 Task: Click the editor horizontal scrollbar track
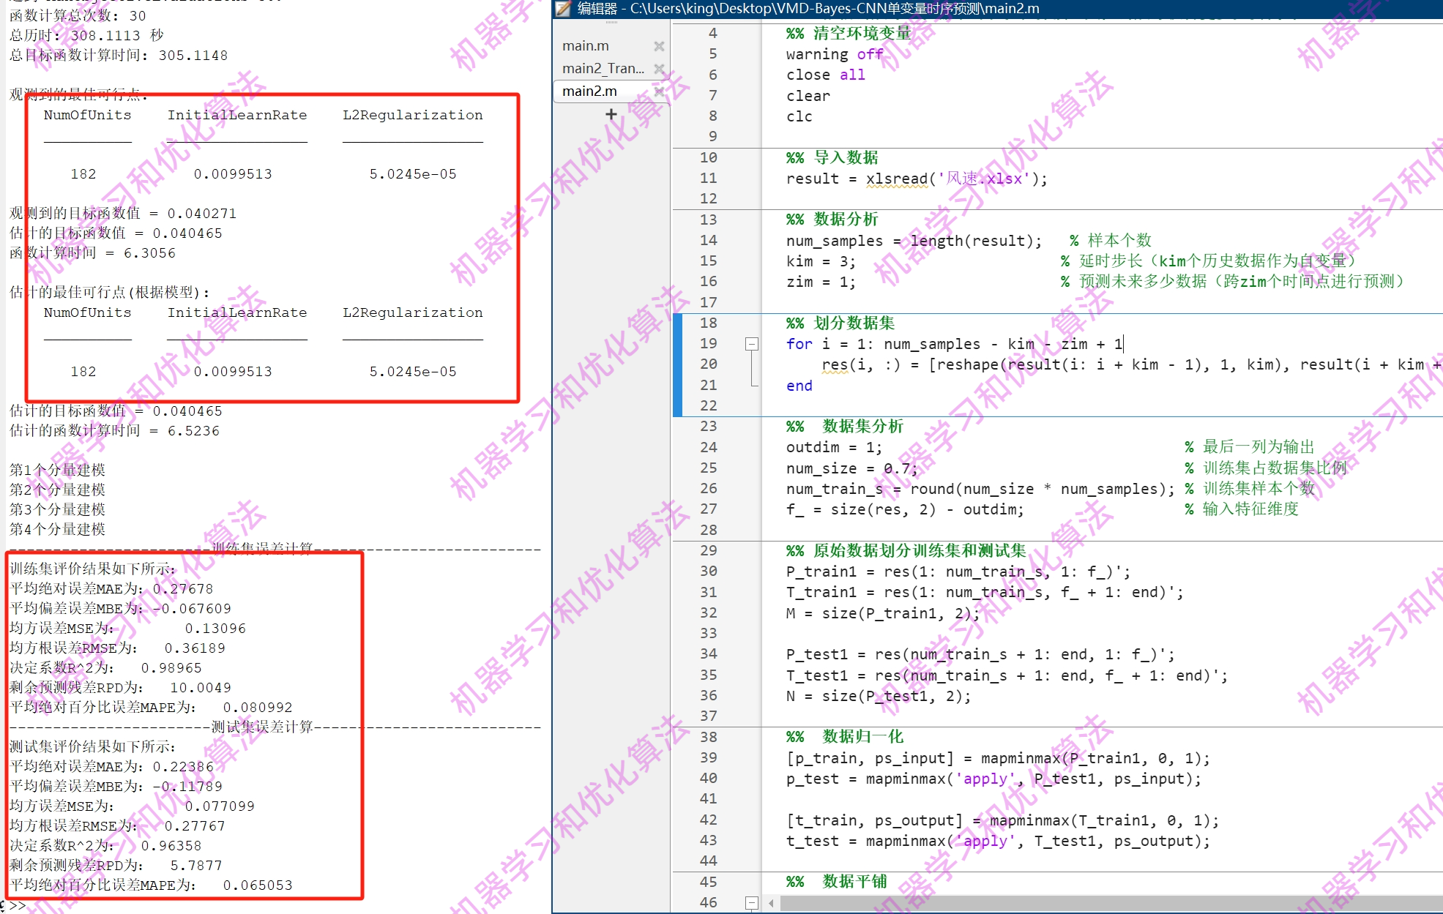pyautogui.click(x=1098, y=903)
